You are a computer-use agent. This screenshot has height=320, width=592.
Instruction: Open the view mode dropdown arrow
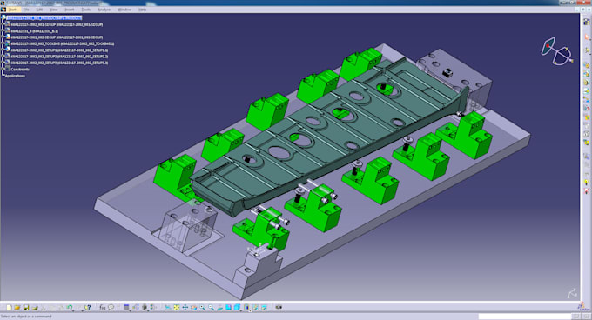(x=250, y=310)
